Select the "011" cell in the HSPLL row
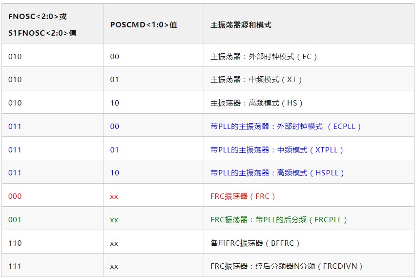416x278 pixels. 53,171
